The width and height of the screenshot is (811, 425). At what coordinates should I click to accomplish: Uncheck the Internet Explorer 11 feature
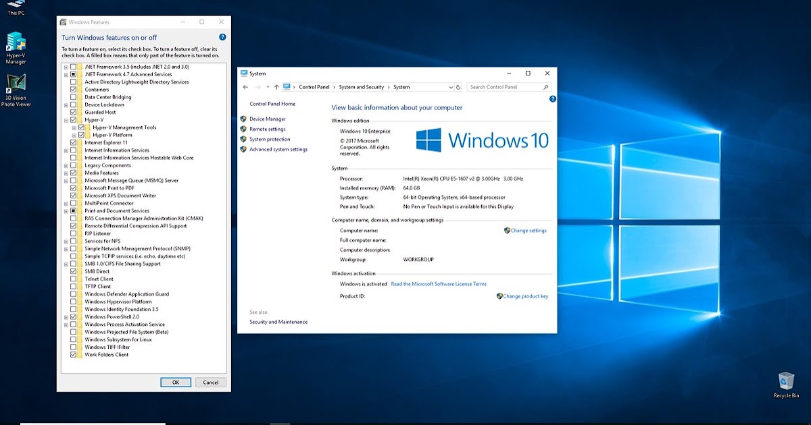click(x=72, y=142)
